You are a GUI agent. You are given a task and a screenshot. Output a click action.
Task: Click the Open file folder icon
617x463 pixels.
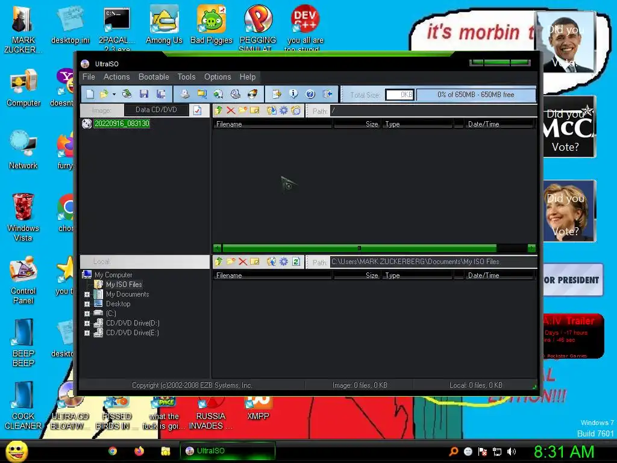tap(104, 94)
